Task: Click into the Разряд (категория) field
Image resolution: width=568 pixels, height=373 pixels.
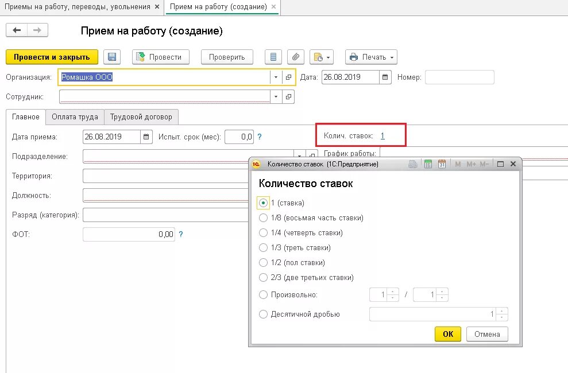Action: (x=166, y=215)
